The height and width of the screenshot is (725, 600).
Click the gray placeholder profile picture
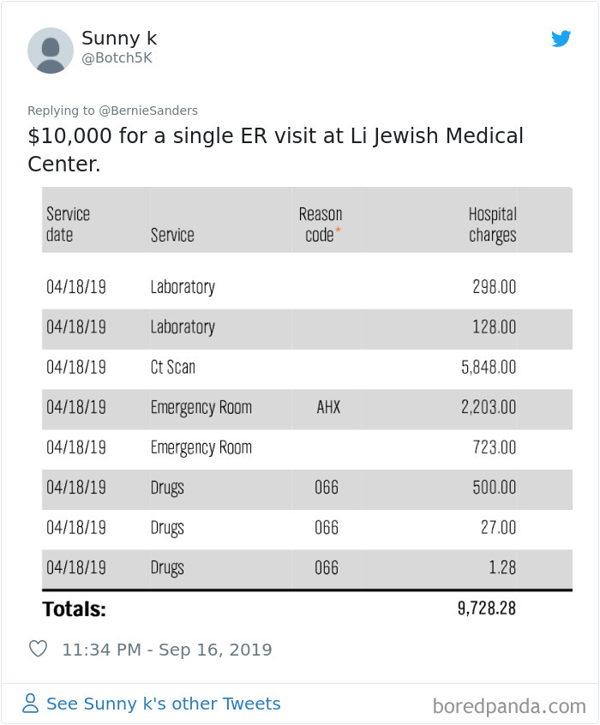(51, 50)
